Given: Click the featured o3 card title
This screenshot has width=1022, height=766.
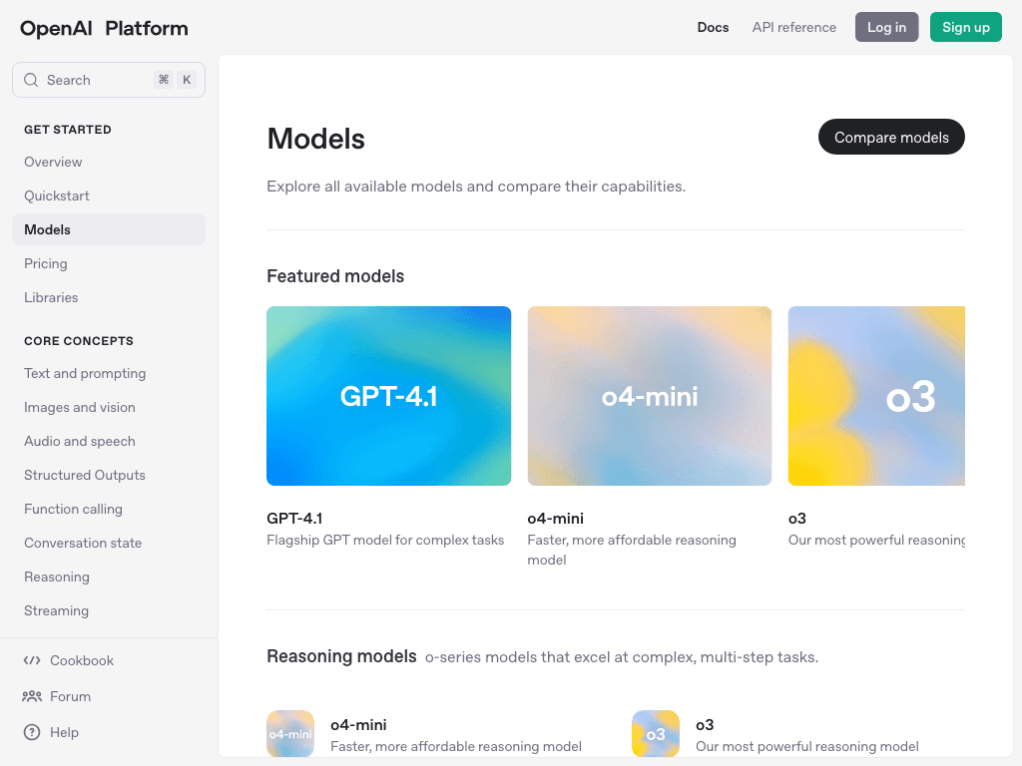Looking at the screenshot, I should tap(797, 519).
